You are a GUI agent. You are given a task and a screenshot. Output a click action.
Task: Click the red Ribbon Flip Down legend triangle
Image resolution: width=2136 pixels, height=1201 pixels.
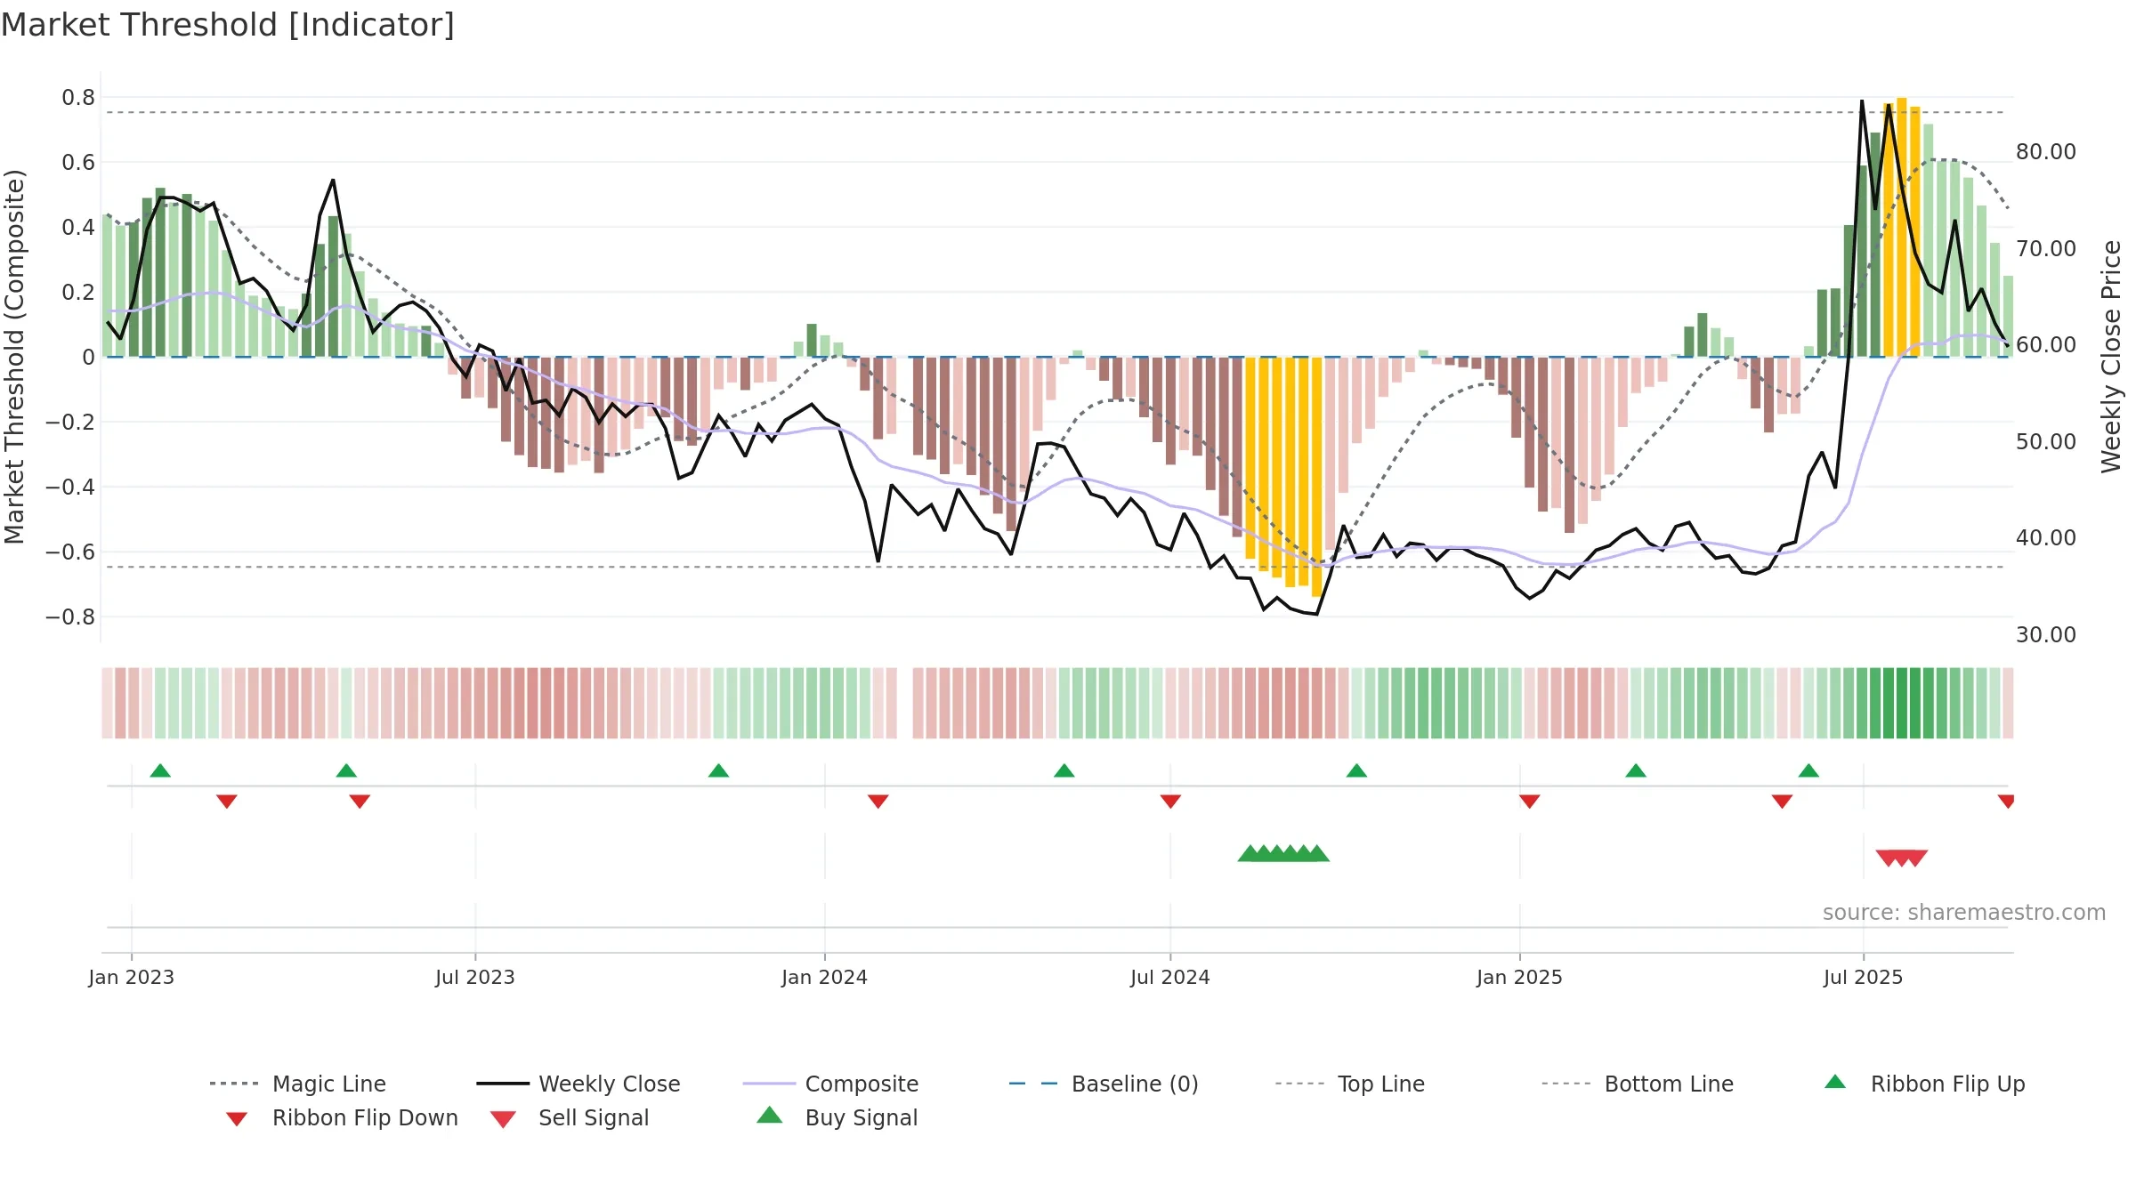pos(237,1119)
